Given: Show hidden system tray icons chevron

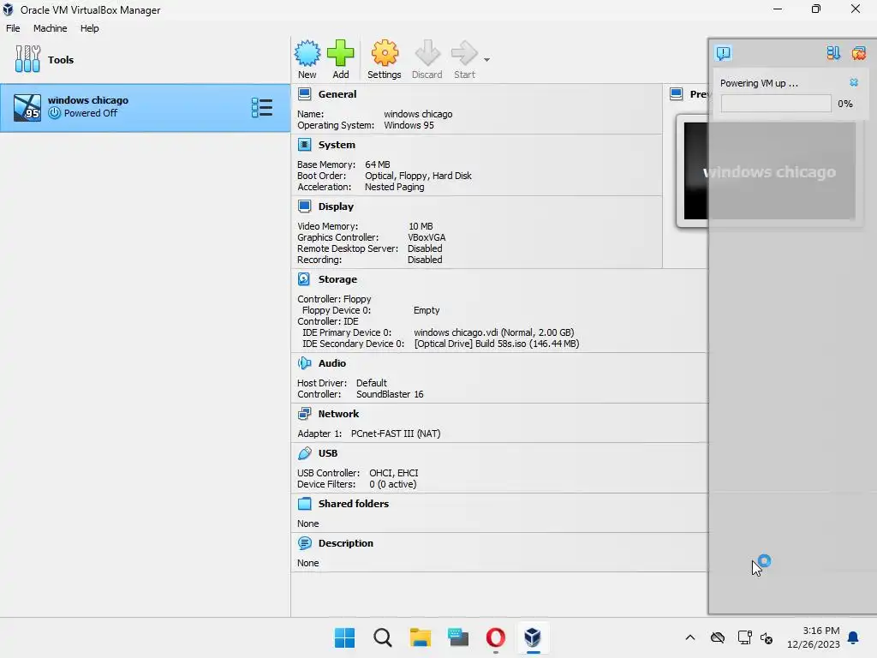Looking at the screenshot, I should point(690,637).
